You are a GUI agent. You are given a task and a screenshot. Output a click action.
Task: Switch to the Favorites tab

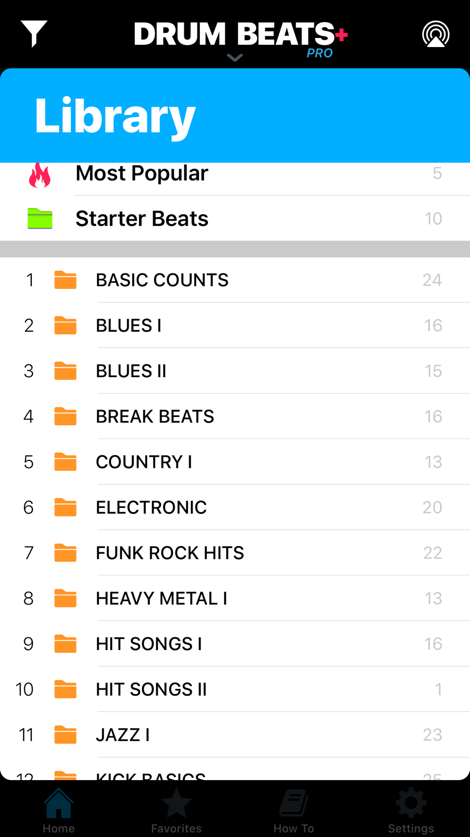point(176,811)
